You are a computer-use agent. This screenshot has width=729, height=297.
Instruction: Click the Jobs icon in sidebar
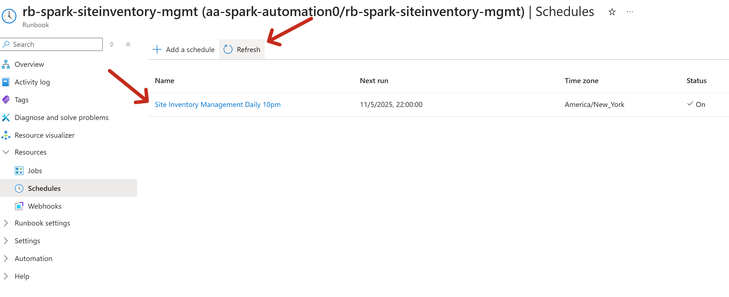19,171
